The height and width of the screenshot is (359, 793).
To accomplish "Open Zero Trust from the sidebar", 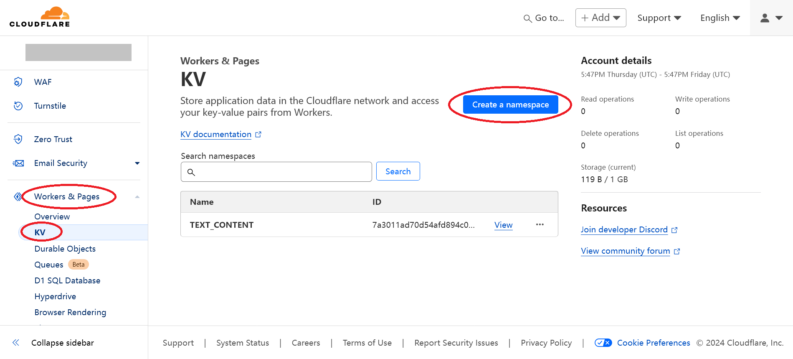I will [x=53, y=139].
